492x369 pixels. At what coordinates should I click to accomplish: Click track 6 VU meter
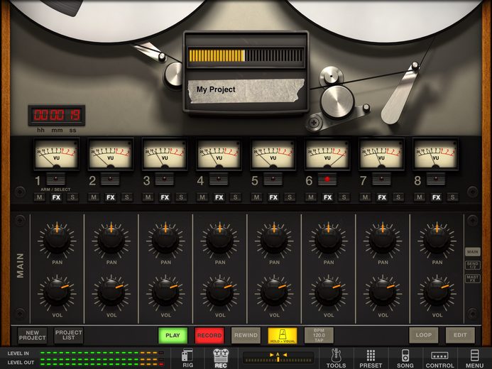point(327,155)
